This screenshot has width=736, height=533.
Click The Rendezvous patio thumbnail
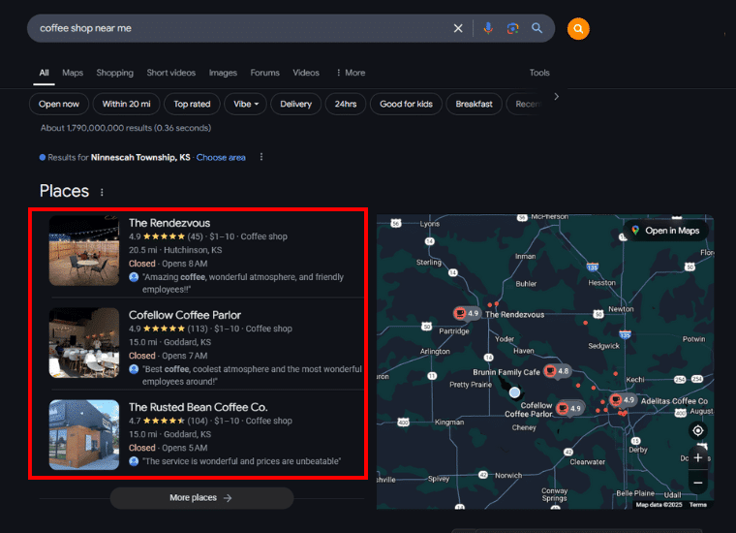[84, 250]
